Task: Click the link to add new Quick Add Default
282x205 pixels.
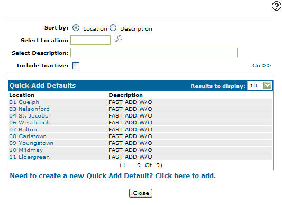Action: pyautogui.click(x=113, y=176)
